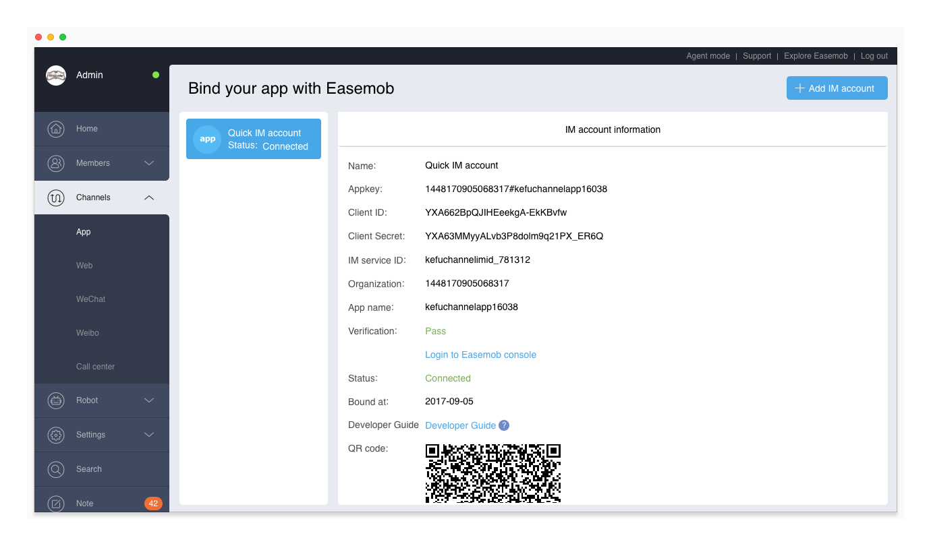Open Login to Easemob console link
Image resolution: width=931 pixels, height=546 pixels.
[480, 355]
